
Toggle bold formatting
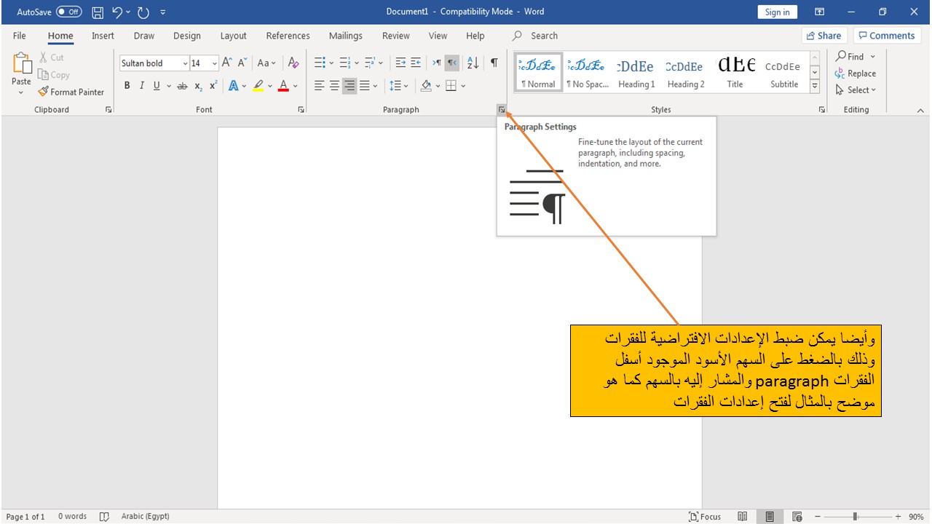tap(127, 85)
